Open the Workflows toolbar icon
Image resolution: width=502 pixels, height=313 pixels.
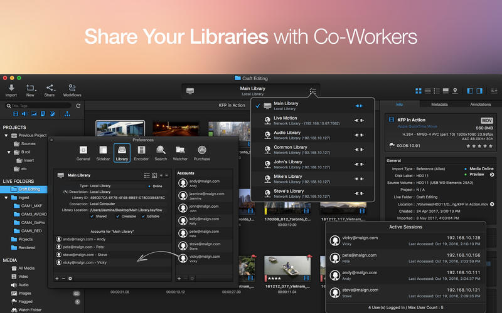[x=72, y=90]
